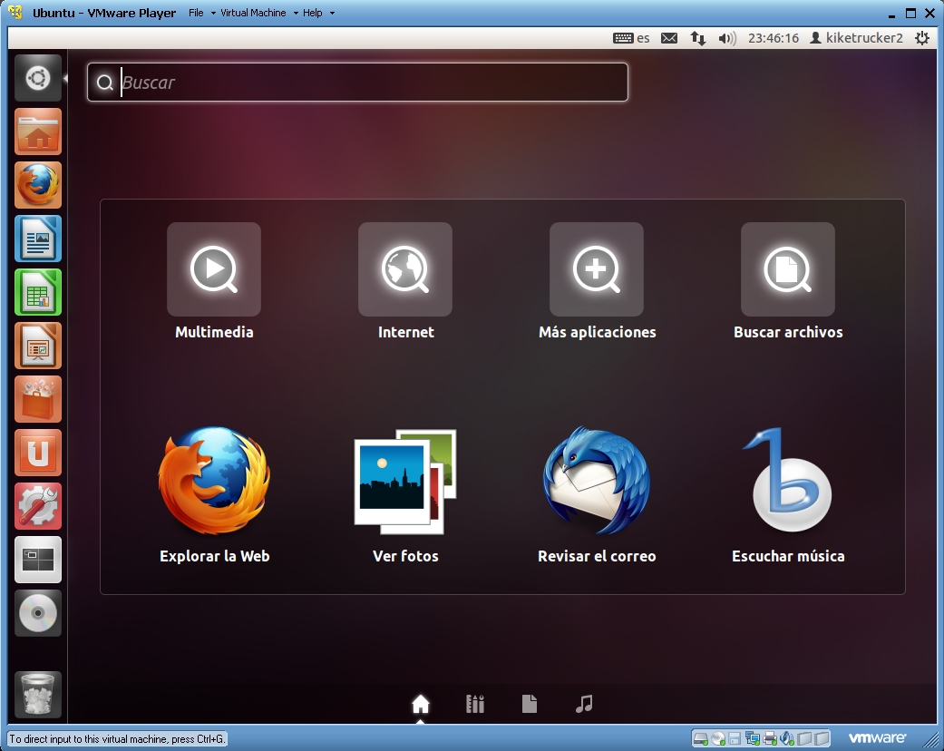Open the Workspace Switcher launcher icon
Image resolution: width=944 pixels, height=751 pixels.
tap(38, 561)
